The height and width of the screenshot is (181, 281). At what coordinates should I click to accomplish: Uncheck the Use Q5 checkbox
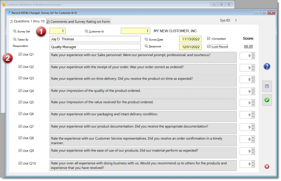[x=20, y=102]
